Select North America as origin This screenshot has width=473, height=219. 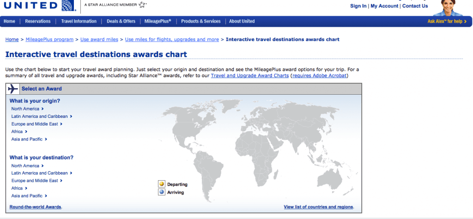coord(27,109)
